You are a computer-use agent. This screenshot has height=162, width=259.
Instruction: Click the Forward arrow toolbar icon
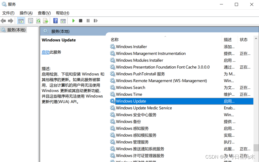tap(11, 21)
